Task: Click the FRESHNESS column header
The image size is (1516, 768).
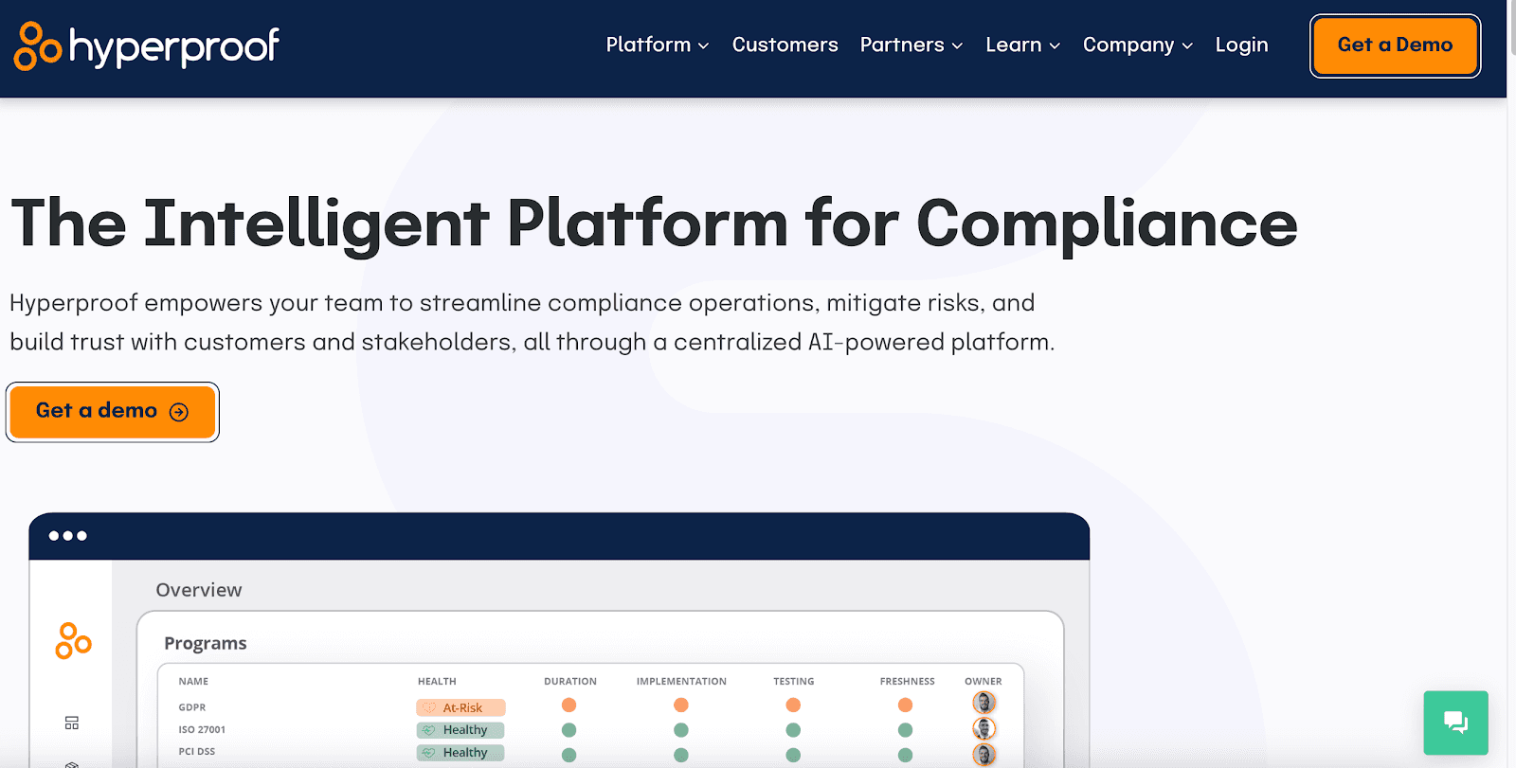Action: click(907, 682)
